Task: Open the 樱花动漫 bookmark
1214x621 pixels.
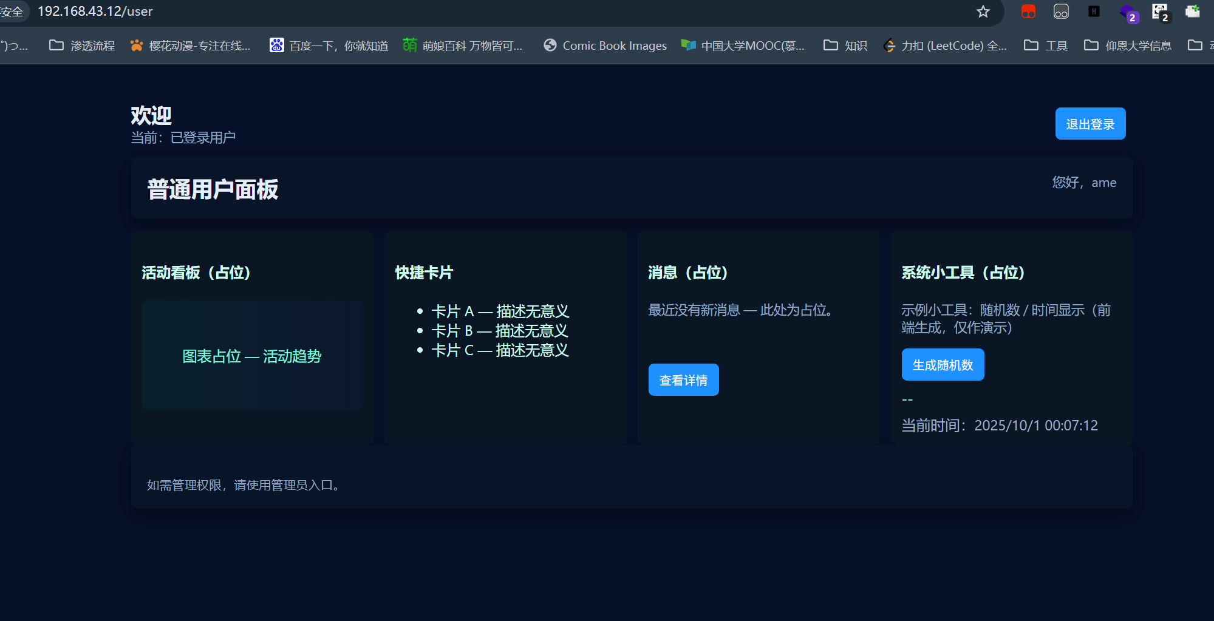Action: (x=190, y=46)
